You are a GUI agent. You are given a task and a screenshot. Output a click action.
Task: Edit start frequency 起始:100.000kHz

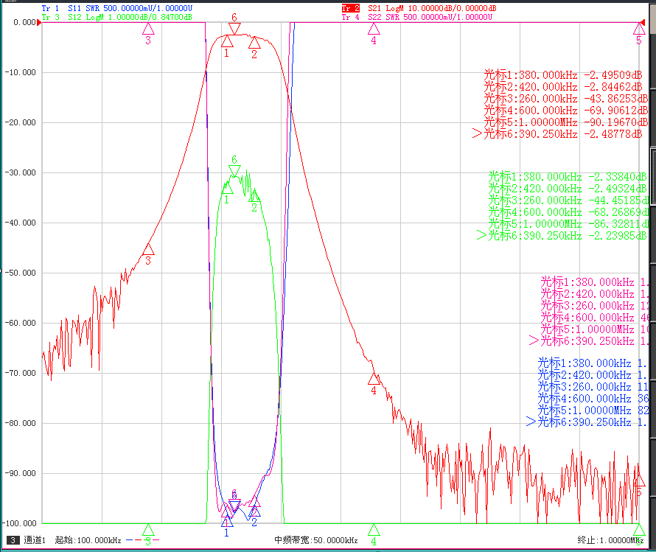88,540
